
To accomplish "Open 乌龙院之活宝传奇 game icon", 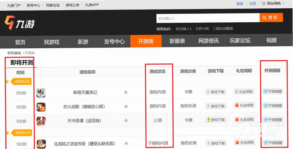I will tap(41, 144).
